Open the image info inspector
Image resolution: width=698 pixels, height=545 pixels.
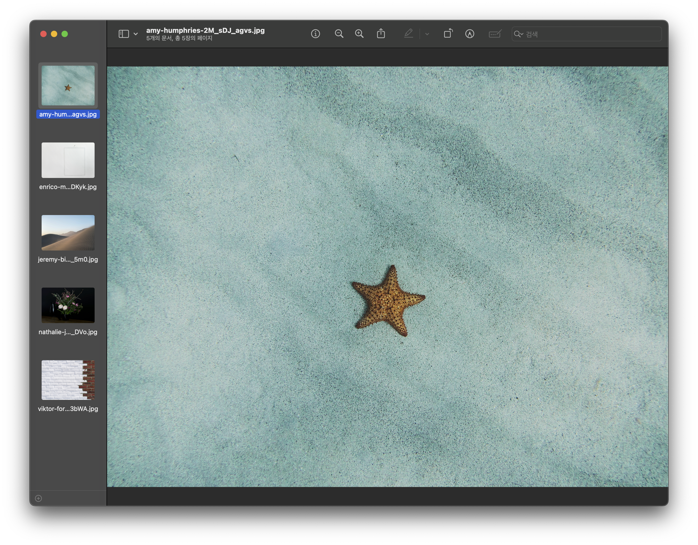[x=315, y=34]
